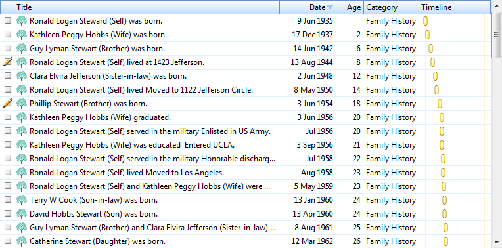Screen dimensions: 502x248
Task: Tick the checkbox for Entered UCLA row
Action: point(8,144)
